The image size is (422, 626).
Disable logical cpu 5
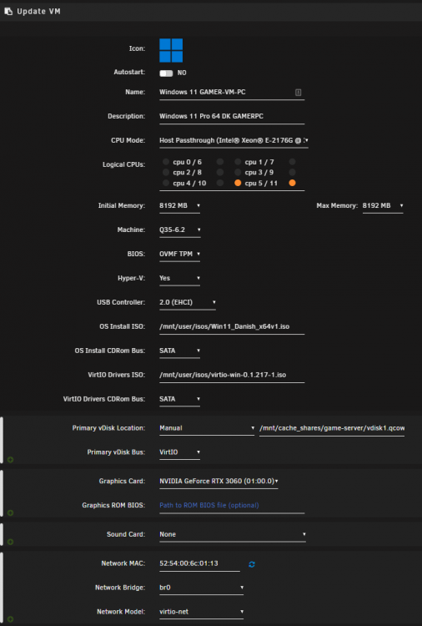[x=238, y=183]
